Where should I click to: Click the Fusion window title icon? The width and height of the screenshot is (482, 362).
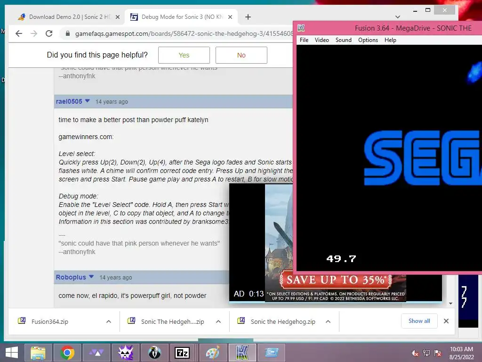301,28
